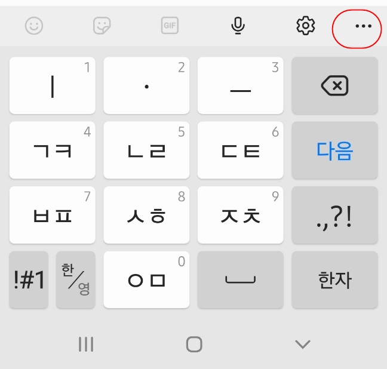Hide keyboard with down chevron
Viewport: 387px width, 369px height.
303,344
